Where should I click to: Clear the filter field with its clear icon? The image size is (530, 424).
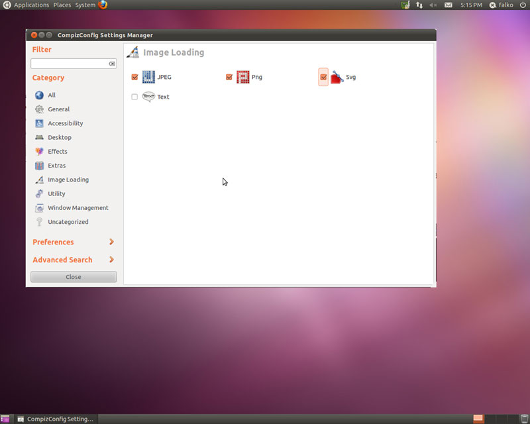pos(111,64)
